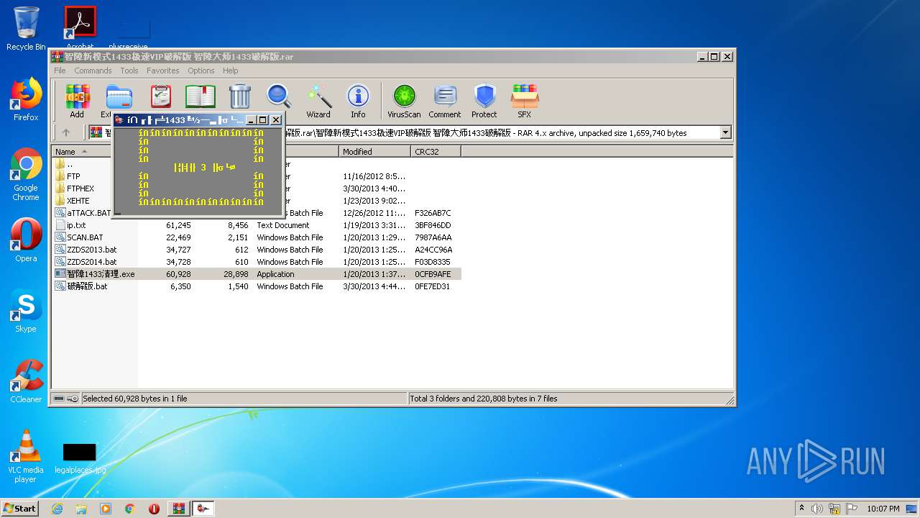The image size is (920, 518).
Task: Select the legalplaces.jpg desktop file
Action: coord(80,459)
